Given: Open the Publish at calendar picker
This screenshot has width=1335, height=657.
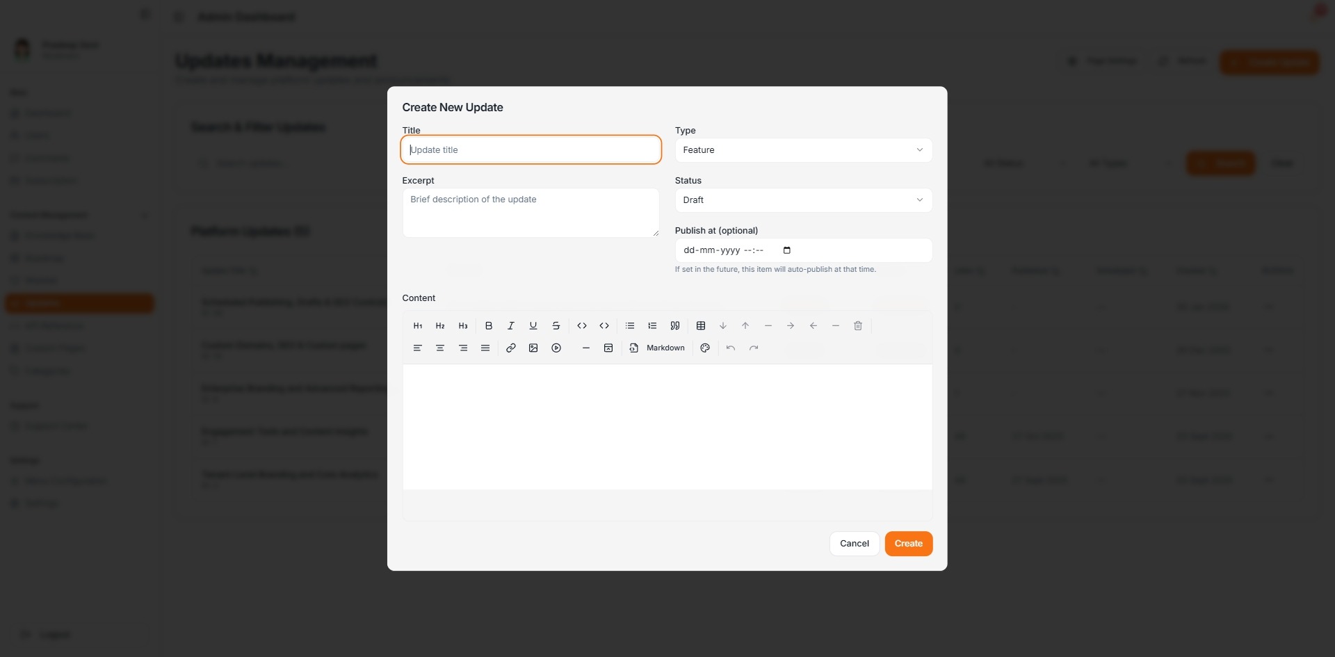Looking at the screenshot, I should 787,250.
